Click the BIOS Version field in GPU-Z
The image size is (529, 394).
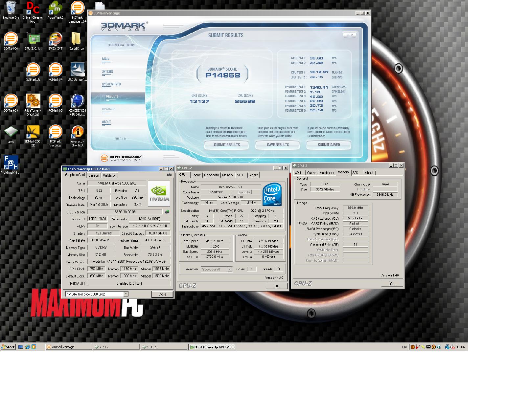[x=125, y=212]
